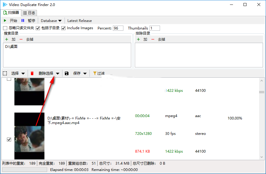Screen dimensions: 266x174
Task: Click the red minus icon under 排除目录
Action: click(x=153, y=39)
